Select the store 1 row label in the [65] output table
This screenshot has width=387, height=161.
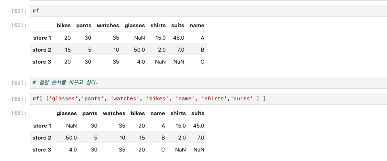pyautogui.click(x=42, y=126)
